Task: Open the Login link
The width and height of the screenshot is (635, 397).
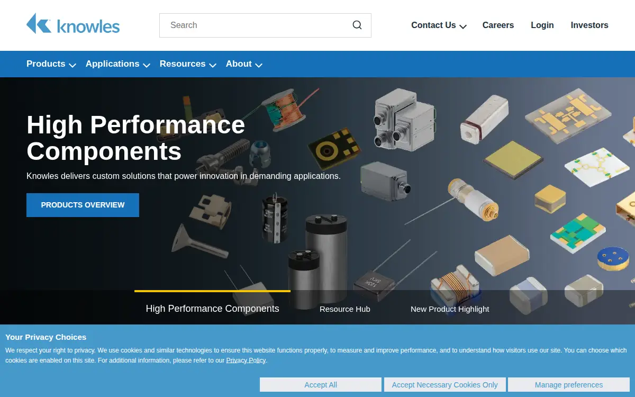Action: coord(542,25)
